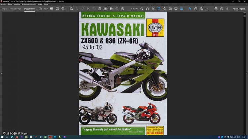This screenshot has width=248, height=139.
Task: Switch to the Ferramentas tab
Action: point(15,9)
